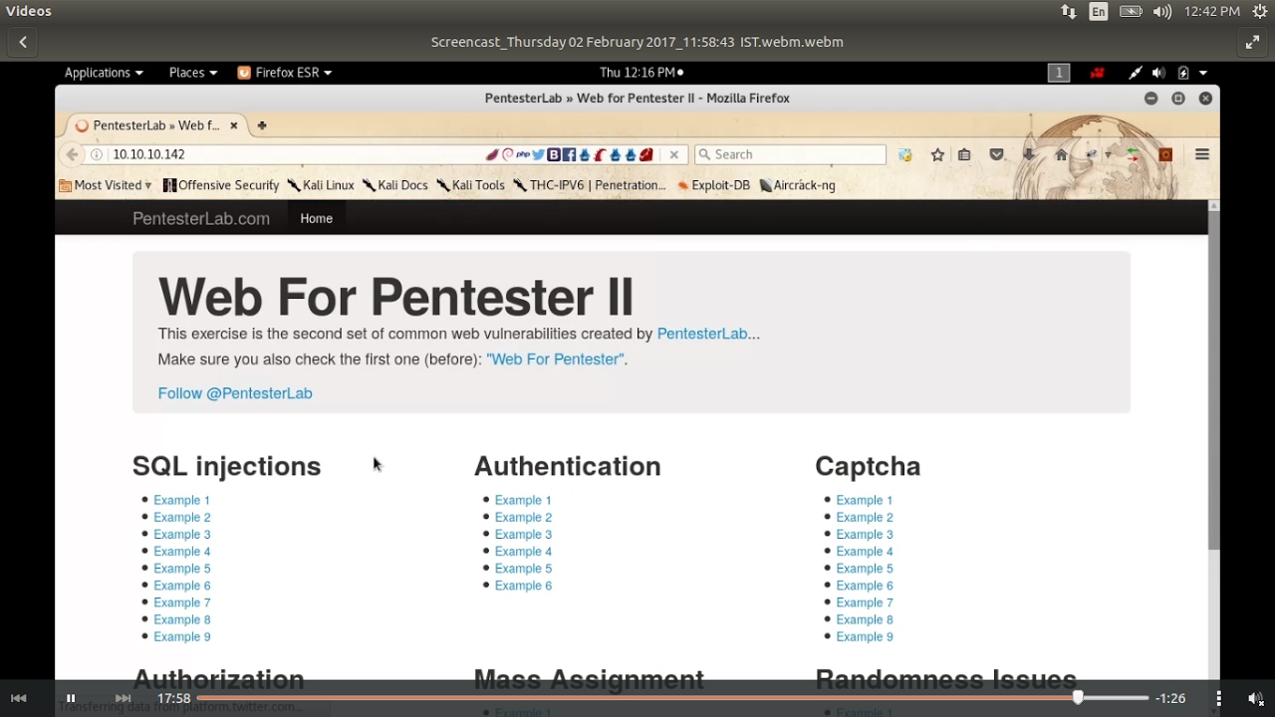Show site identity info icon
Screen dimensions: 1275x717
[x=97, y=154]
